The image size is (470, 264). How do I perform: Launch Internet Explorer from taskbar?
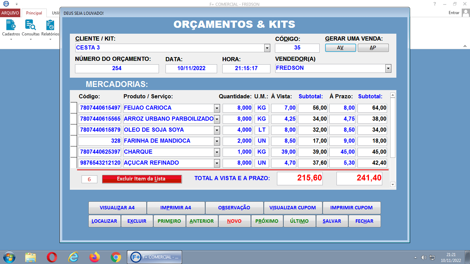[x=73, y=257]
